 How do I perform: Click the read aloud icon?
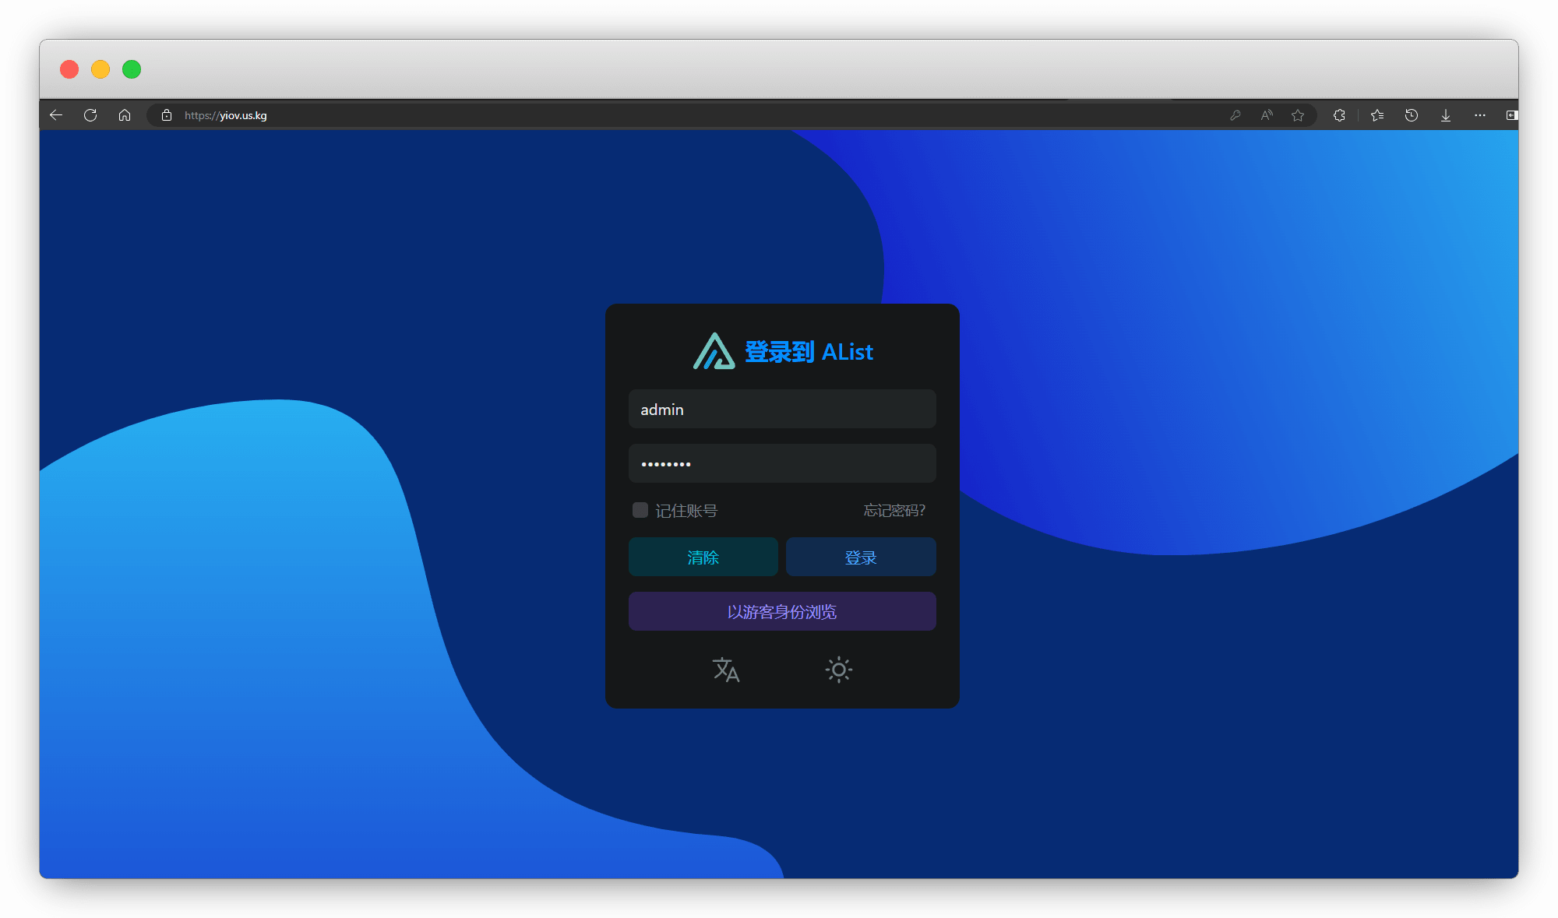click(1267, 115)
